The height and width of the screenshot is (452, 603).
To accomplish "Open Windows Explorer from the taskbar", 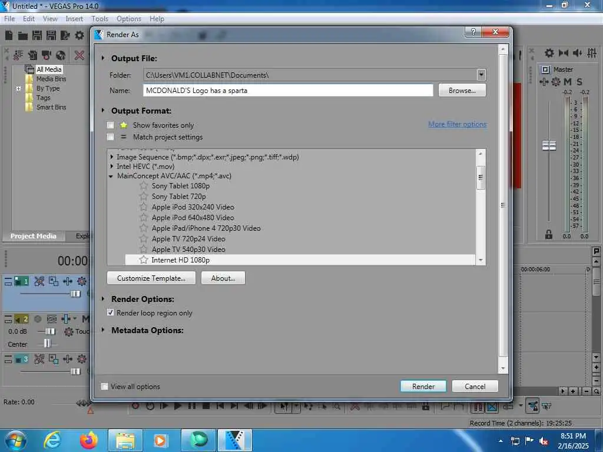I will pos(125,440).
